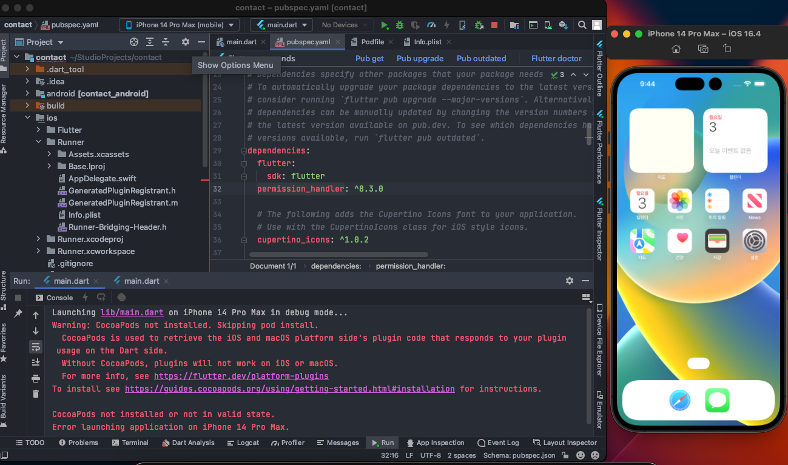Toggle soft-wrap in the Run console
The image size is (788, 465).
click(36, 347)
